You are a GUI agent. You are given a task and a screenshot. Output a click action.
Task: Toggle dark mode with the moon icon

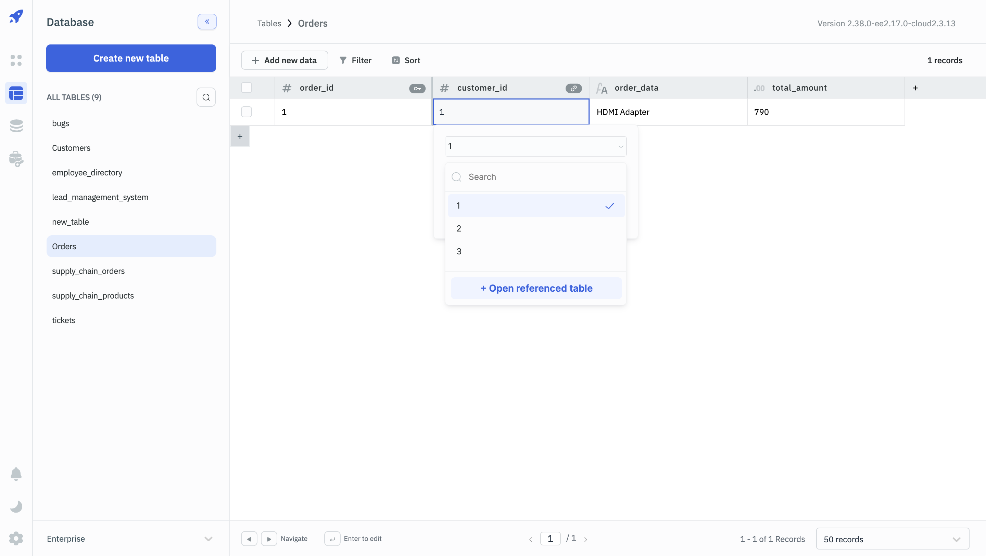[16, 506]
